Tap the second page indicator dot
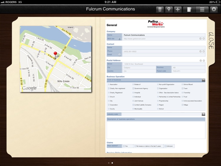221x166 pixels. tap(112, 163)
